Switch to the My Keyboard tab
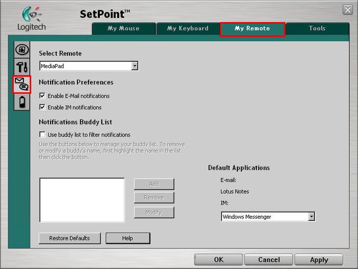 [188, 29]
